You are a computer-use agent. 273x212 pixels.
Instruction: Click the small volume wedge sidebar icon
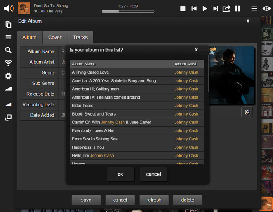(x=8, y=104)
